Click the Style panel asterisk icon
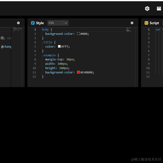Image resolution: width=163 pixels, height=163 pixels. pos(33,23)
